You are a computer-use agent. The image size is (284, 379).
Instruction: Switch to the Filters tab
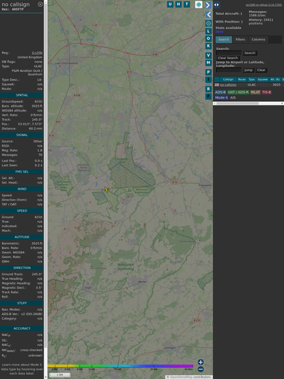coord(240,40)
